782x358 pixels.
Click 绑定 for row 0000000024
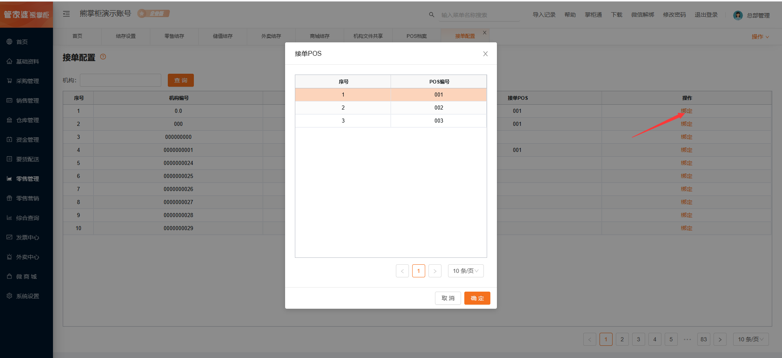pos(686,163)
